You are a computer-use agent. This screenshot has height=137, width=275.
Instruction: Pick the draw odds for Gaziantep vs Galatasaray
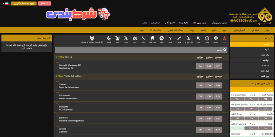[209, 66]
